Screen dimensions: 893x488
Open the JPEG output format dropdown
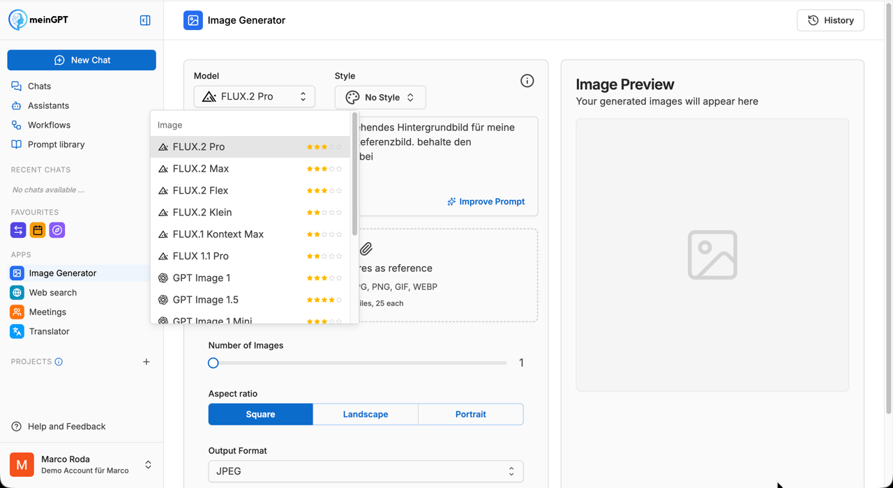pos(366,471)
